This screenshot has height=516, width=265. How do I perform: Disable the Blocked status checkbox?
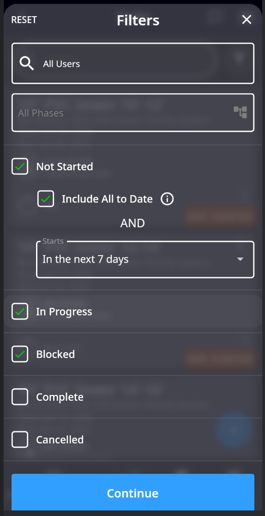click(x=20, y=354)
